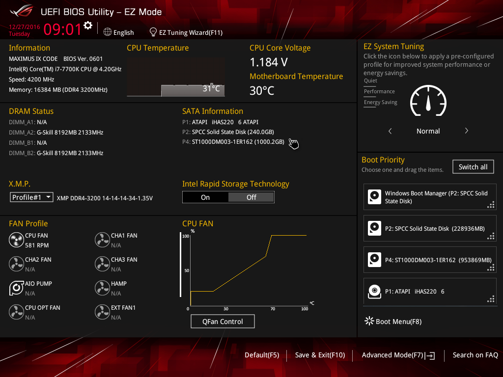Click the CPU Temperature graph
Screen dimensions: 503x377
(176, 77)
